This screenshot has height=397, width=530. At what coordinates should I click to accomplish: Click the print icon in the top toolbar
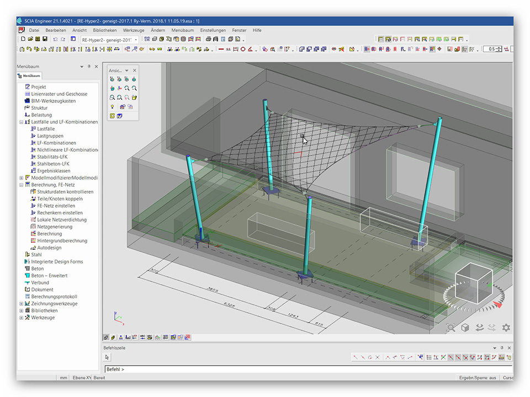point(208,40)
